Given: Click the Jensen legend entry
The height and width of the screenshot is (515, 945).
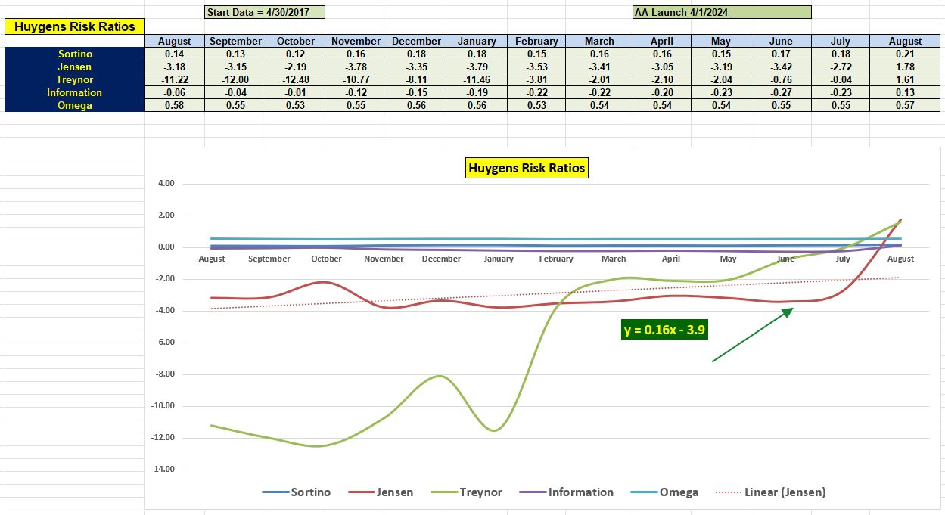Looking at the screenshot, I should (381, 492).
